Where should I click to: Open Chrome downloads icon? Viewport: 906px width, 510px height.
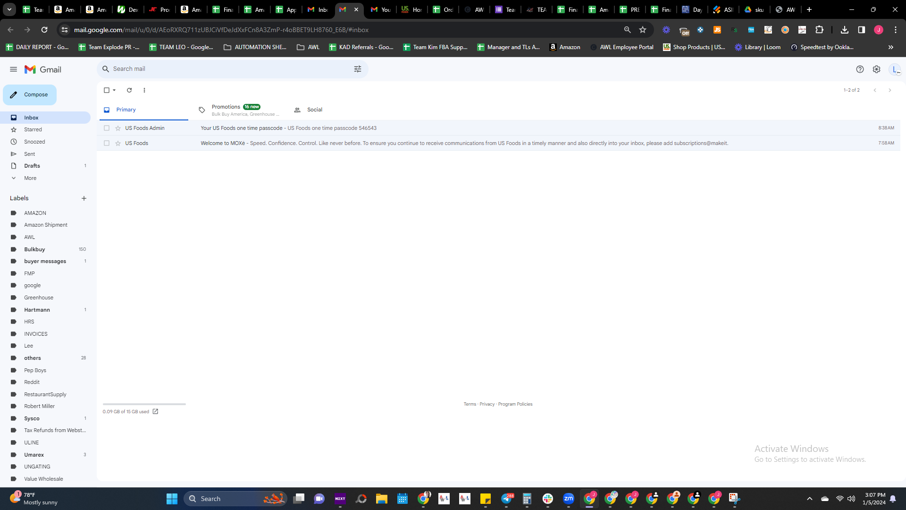(845, 30)
